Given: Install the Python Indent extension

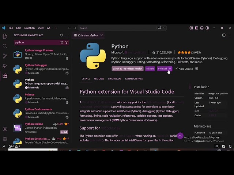Looking at the screenshot, I should coord(64,132).
